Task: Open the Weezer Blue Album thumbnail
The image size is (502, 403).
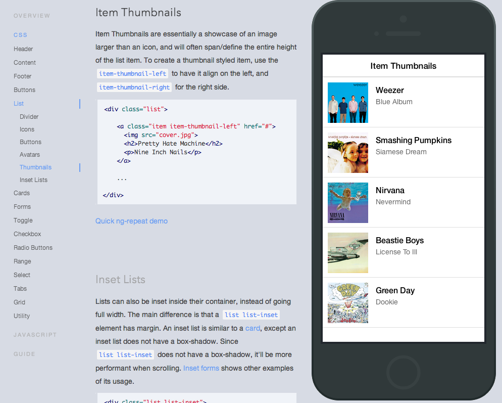Action: (347, 102)
